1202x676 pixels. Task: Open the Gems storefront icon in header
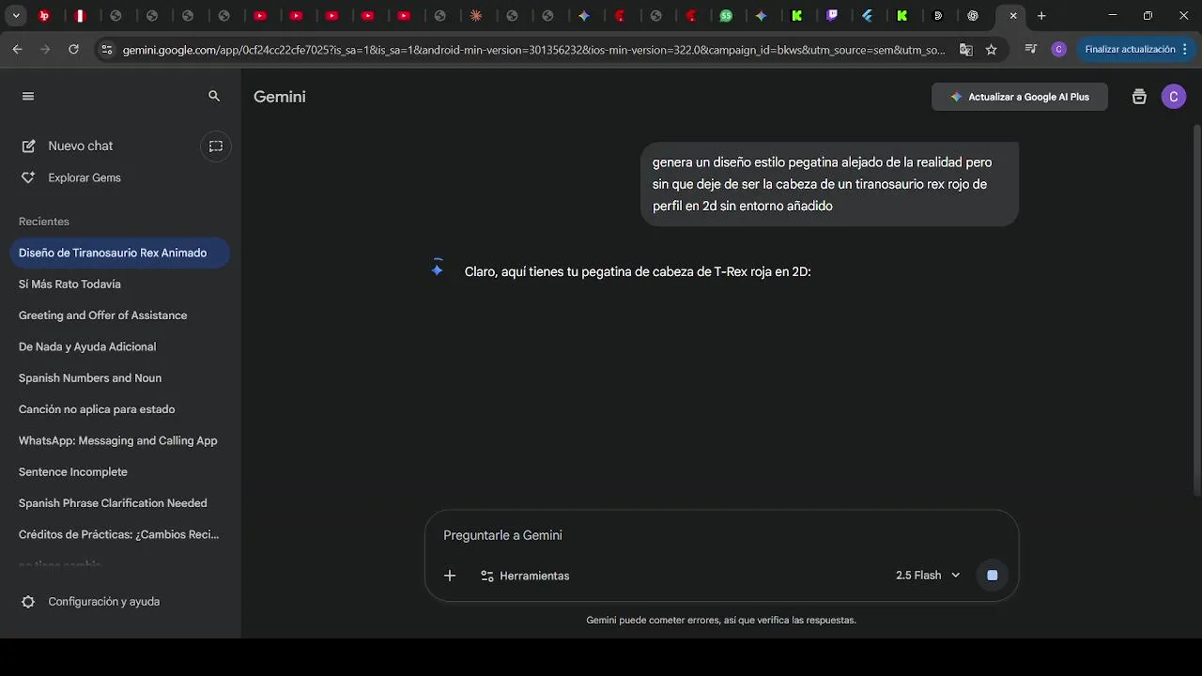click(1139, 97)
